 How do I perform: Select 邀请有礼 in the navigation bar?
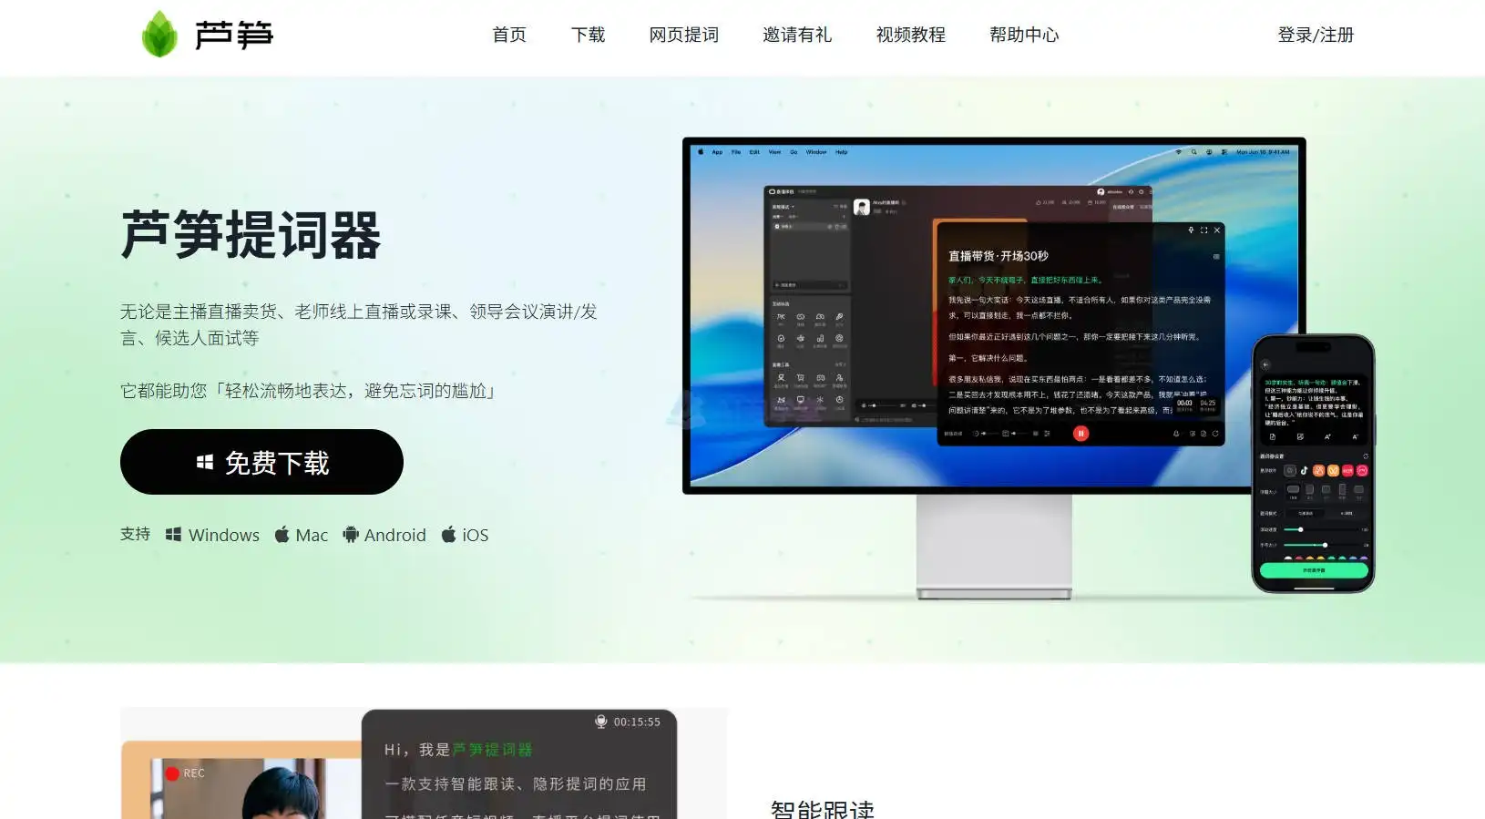coord(797,35)
